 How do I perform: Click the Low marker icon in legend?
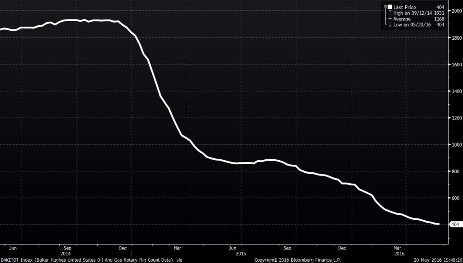click(389, 24)
